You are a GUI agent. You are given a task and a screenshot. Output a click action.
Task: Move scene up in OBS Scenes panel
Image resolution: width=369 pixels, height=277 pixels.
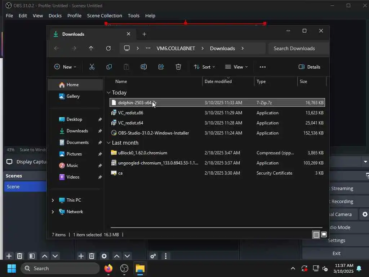[x=45, y=256]
